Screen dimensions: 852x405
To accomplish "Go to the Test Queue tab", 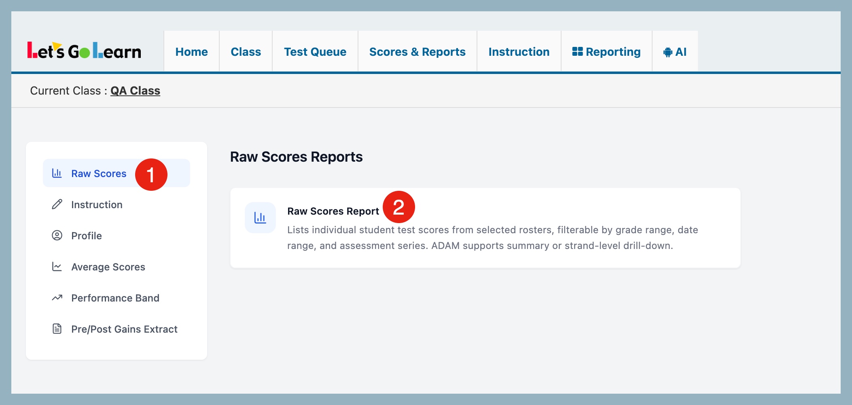I will pos(315,52).
